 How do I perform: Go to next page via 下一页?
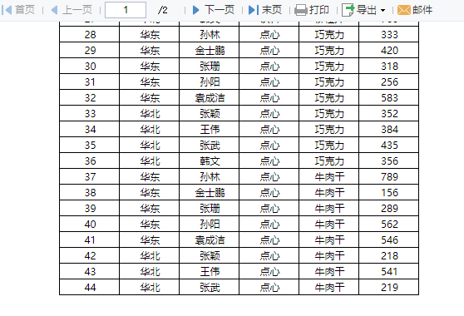point(220,10)
